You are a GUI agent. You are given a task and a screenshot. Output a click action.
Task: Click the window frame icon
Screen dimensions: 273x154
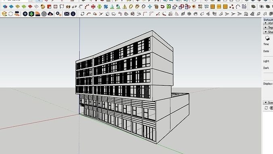56,6
